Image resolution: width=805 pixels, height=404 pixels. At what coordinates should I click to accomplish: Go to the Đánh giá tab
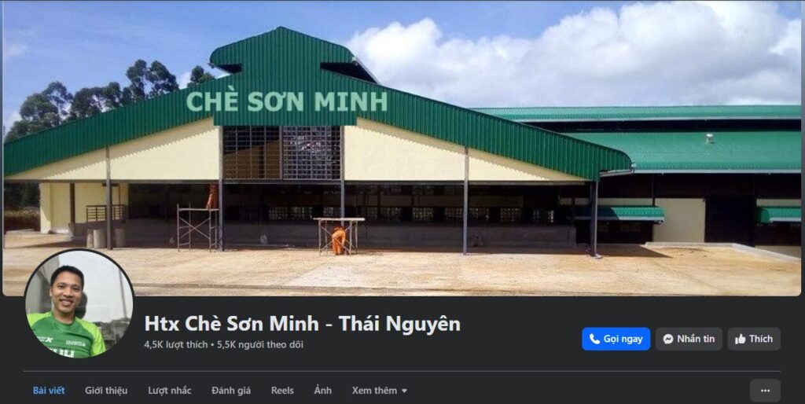[231, 391]
